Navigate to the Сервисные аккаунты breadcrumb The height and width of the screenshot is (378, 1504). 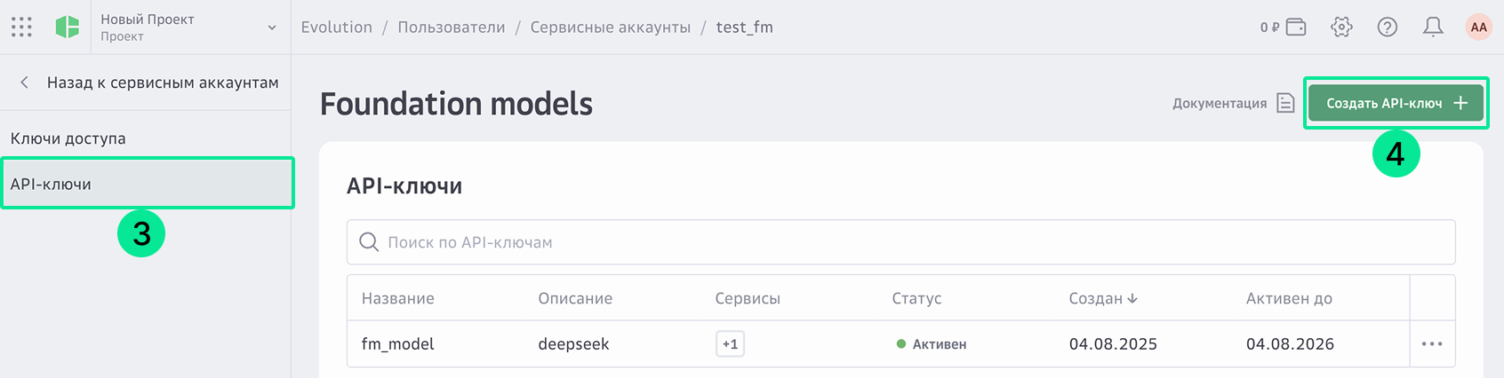[610, 28]
